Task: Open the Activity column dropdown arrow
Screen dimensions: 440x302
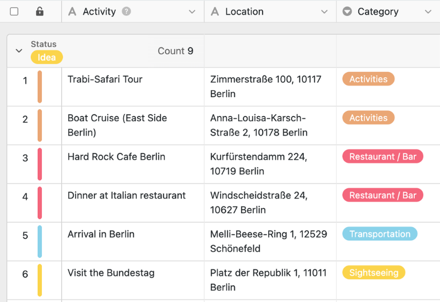Action: point(192,12)
